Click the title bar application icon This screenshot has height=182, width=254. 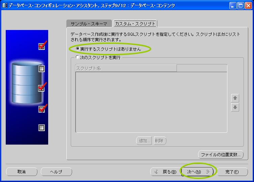pos(5,5)
